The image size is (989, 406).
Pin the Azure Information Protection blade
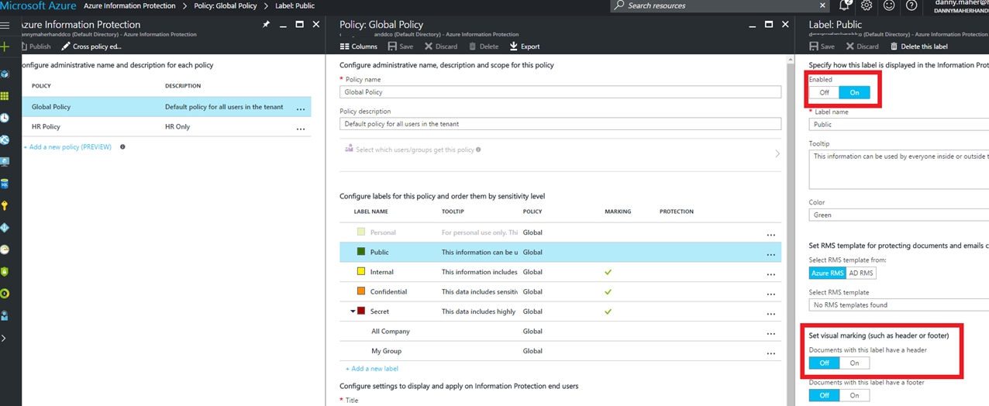[266, 25]
